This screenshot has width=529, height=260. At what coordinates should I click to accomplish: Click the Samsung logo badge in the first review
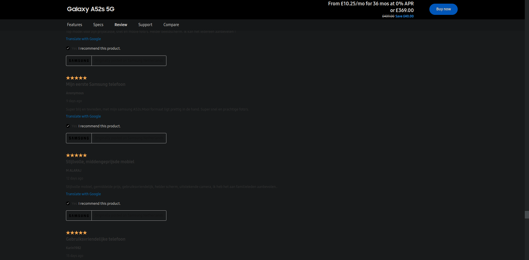click(x=79, y=61)
